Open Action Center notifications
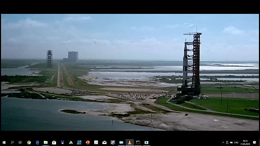 pos(255,142)
